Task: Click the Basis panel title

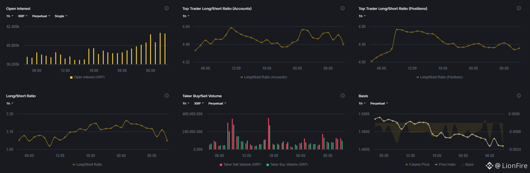Action: click(363, 96)
